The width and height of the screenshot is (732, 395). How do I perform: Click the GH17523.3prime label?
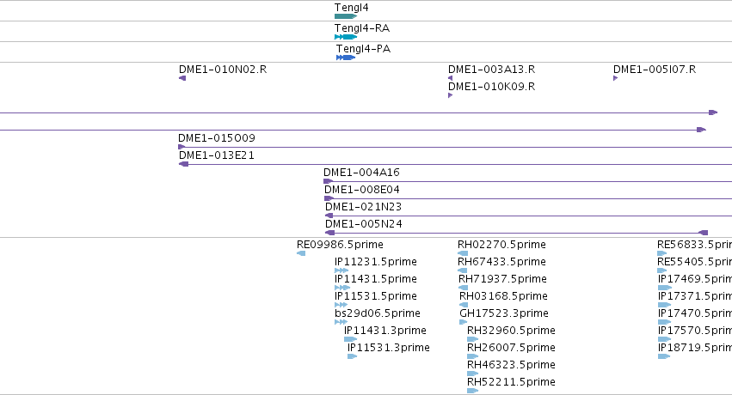pos(504,313)
